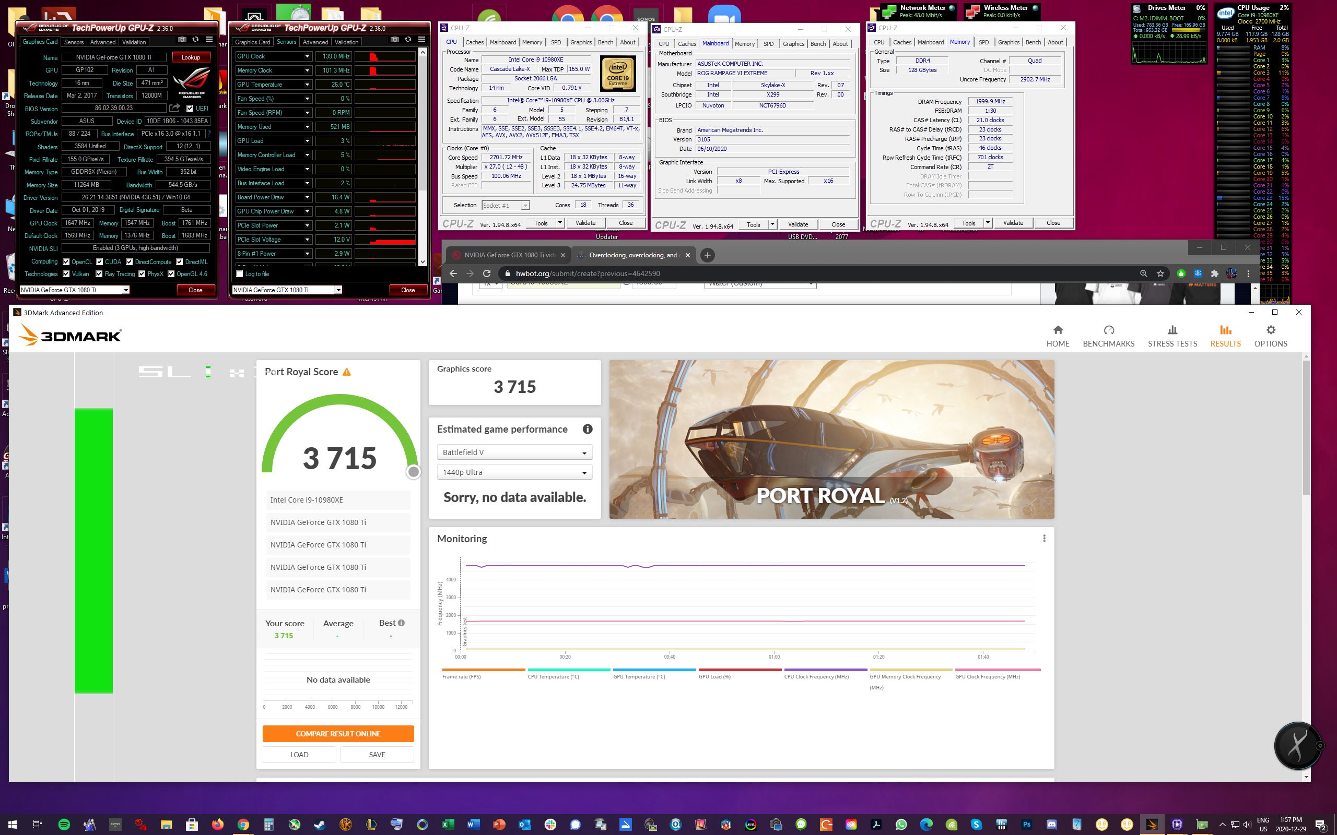Open GPU Temperature sensor dropdown arrow
1337x835 pixels.
point(307,85)
